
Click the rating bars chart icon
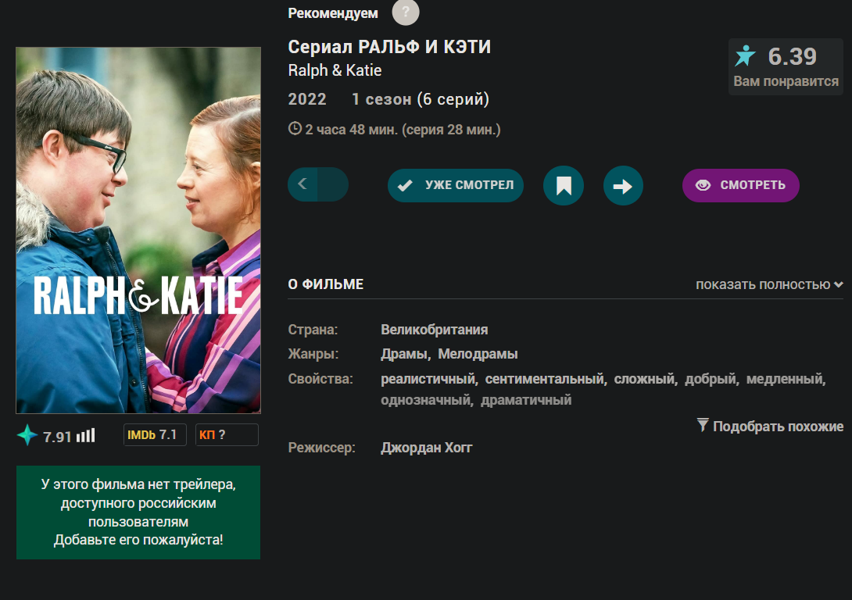(86, 435)
